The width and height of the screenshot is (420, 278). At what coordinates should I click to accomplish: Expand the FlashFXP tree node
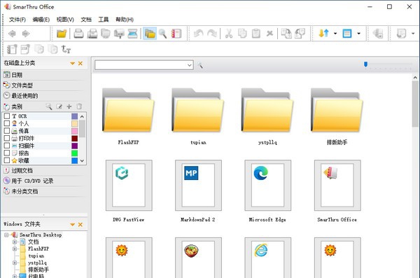pyautogui.click(x=15, y=249)
